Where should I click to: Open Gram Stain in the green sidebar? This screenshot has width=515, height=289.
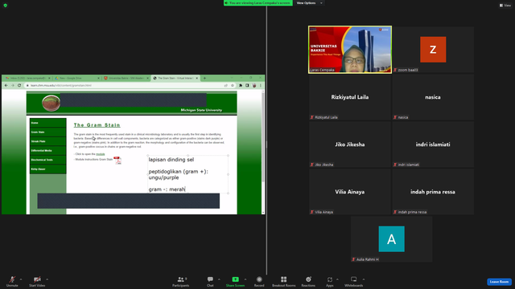[48, 132]
